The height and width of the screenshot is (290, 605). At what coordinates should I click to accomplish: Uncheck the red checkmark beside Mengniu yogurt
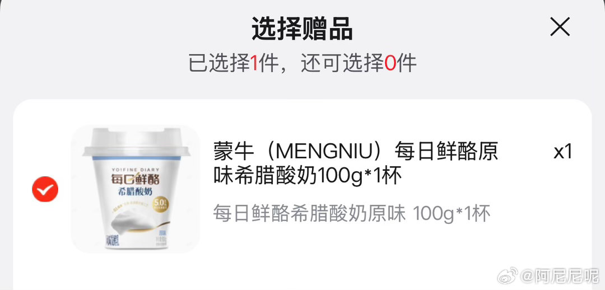[45, 189]
